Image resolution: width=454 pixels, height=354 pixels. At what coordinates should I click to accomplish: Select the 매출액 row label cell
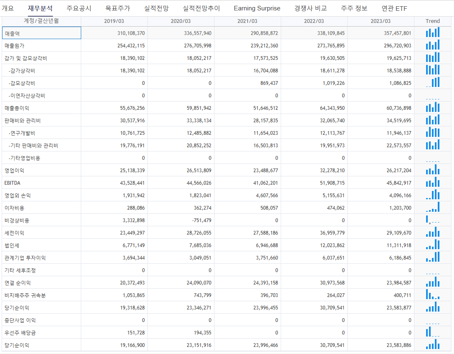pyautogui.click(x=41, y=33)
